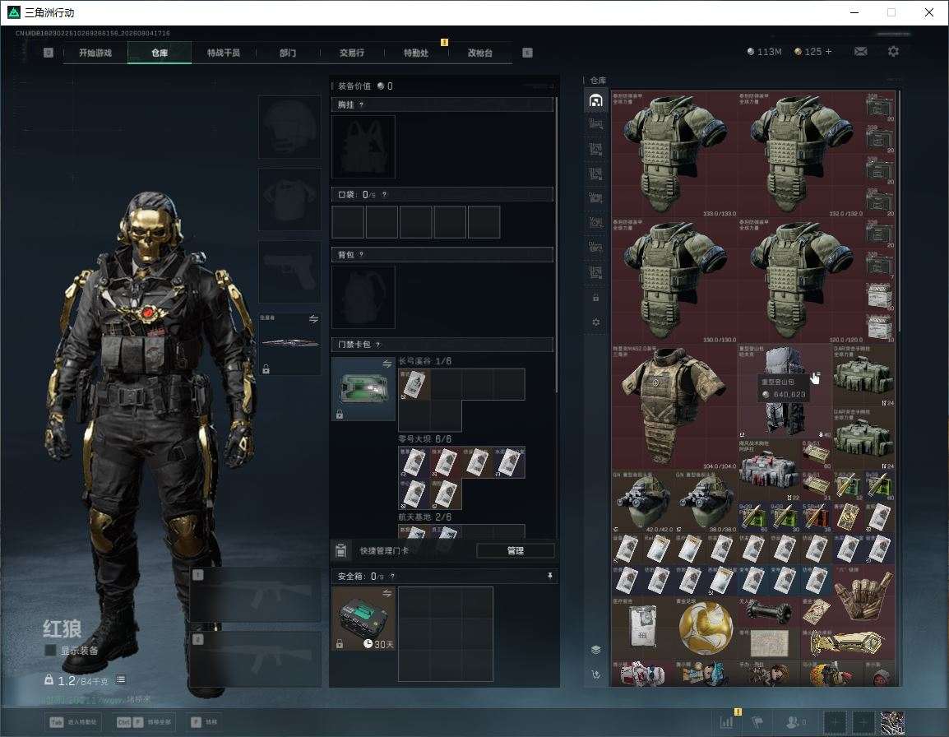The width and height of the screenshot is (949, 737).
Task: Click the melee knife weapon slot
Action: tap(290, 343)
